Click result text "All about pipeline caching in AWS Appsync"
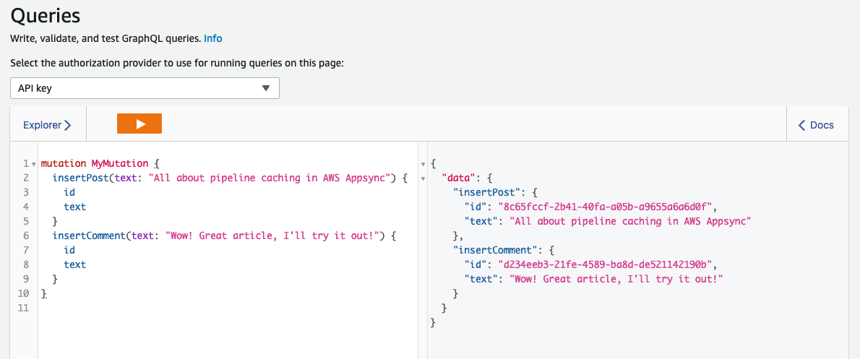860x359 pixels. [630, 221]
